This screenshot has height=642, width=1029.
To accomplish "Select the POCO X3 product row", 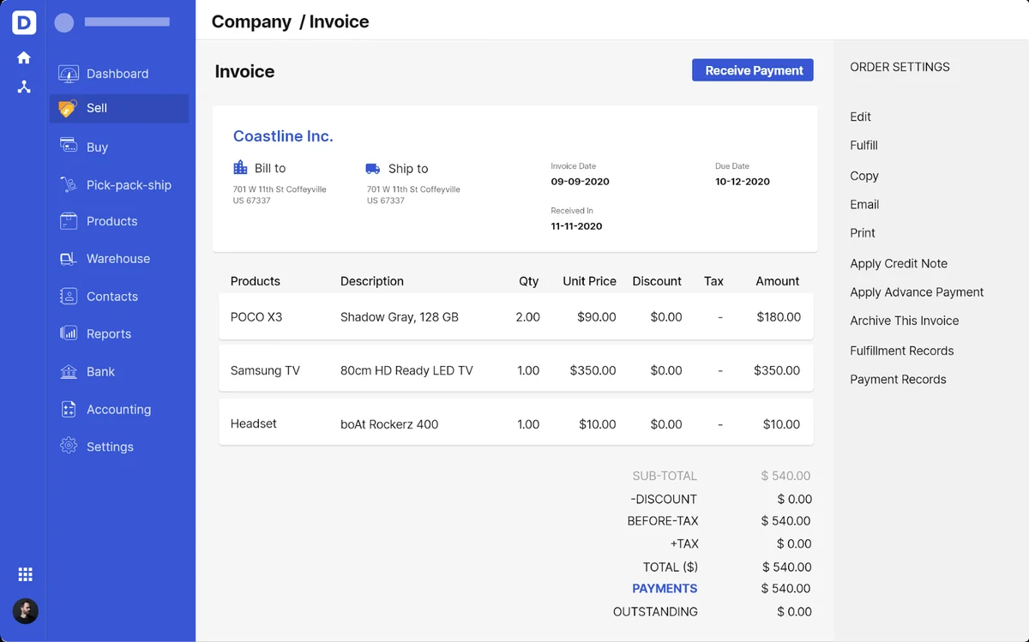I will [516, 317].
